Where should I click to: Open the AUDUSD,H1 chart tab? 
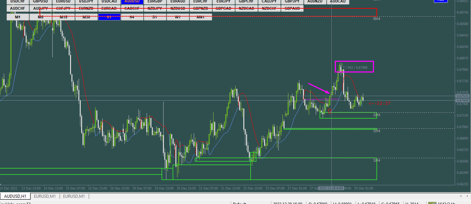(x=15, y=196)
